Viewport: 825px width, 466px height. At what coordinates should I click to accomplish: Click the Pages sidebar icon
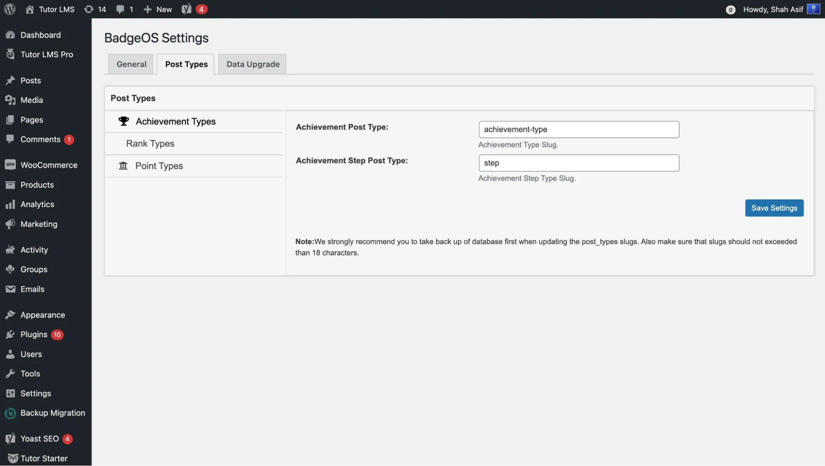point(10,120)
